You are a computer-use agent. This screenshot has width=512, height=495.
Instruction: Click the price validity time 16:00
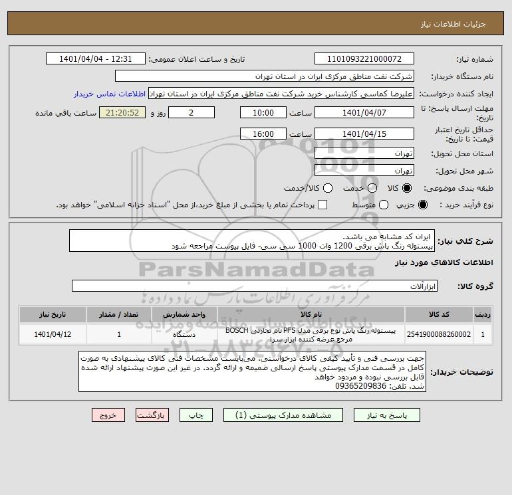click(263, 134)
